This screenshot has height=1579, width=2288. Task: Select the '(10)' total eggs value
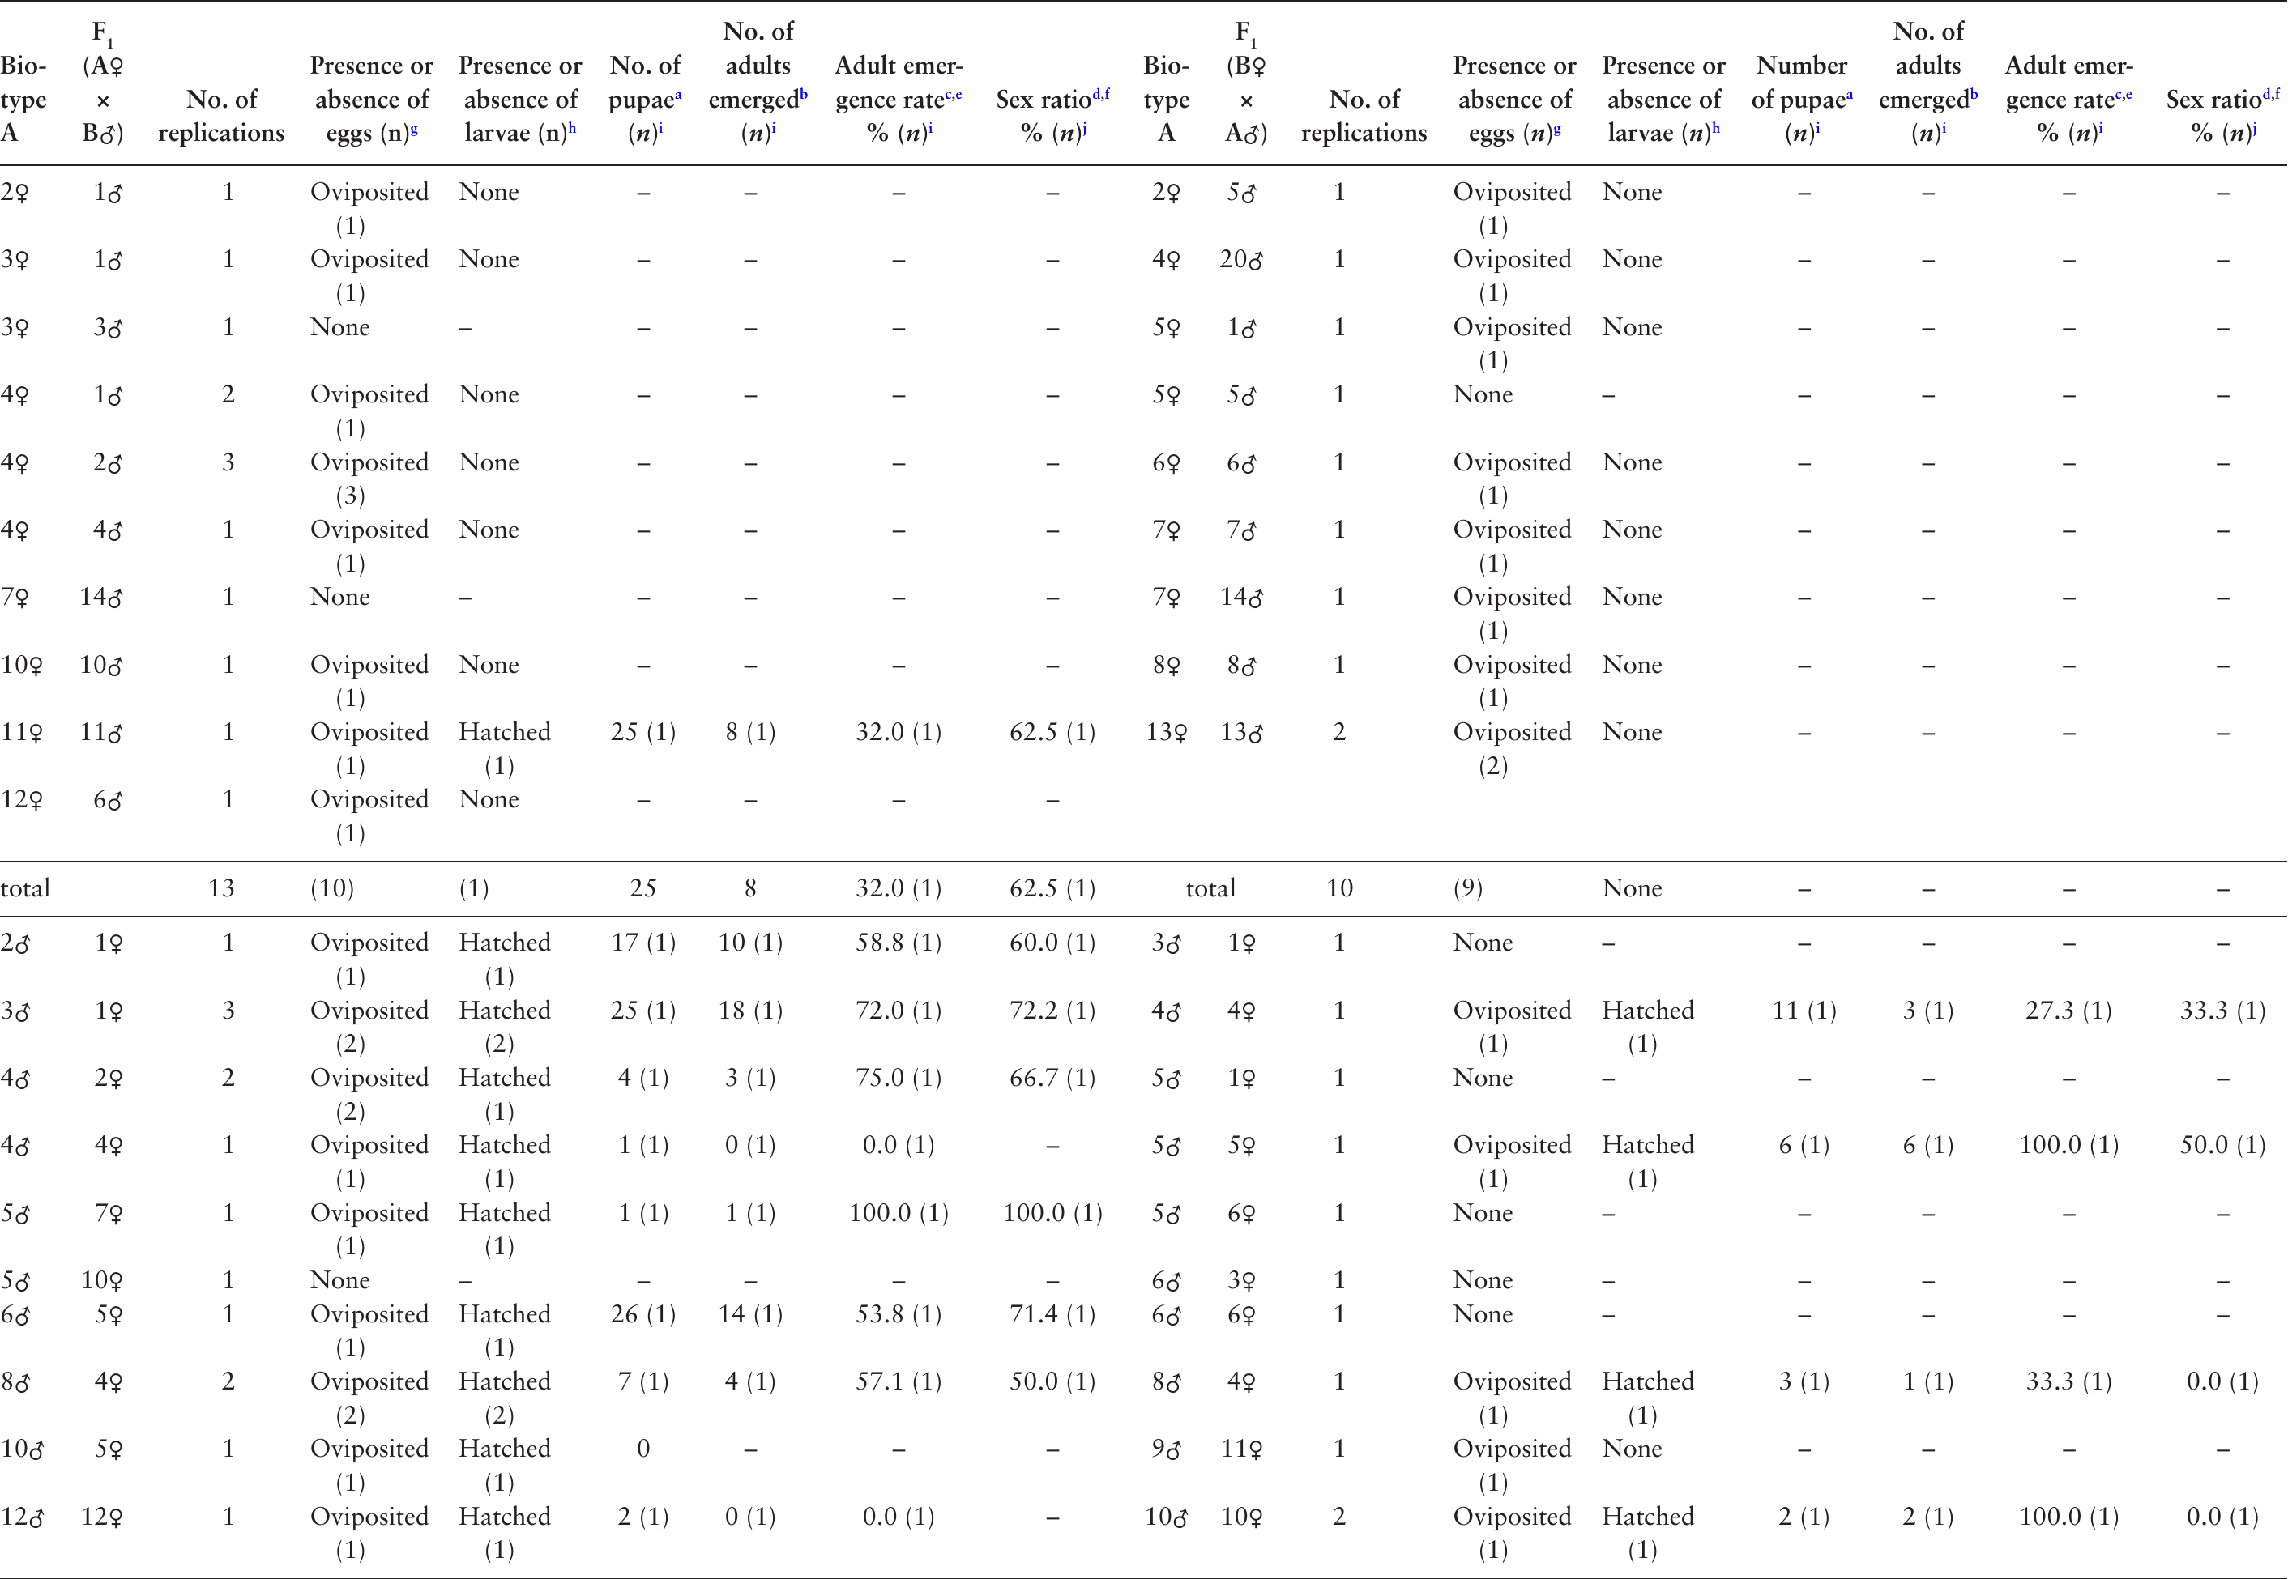331,888
